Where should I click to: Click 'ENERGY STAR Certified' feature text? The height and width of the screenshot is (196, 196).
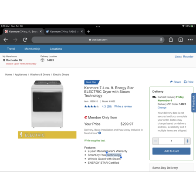(x=103, y=163)
